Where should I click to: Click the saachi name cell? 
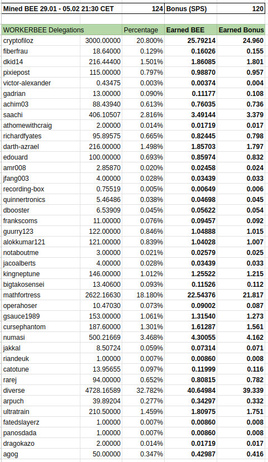click(41, 114)
